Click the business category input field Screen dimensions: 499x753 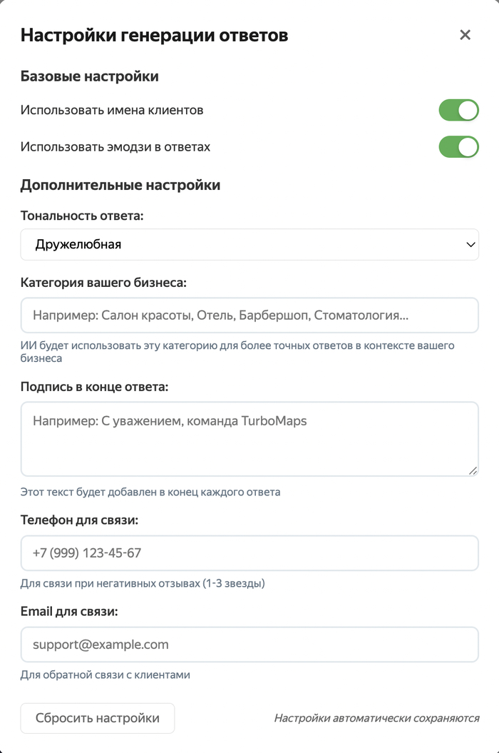[249, 315]
